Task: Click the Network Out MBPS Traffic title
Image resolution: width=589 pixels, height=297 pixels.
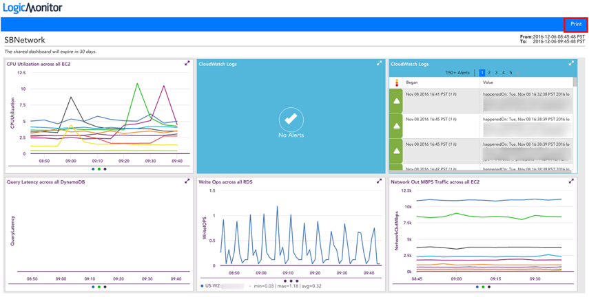Action: point(435,182)
